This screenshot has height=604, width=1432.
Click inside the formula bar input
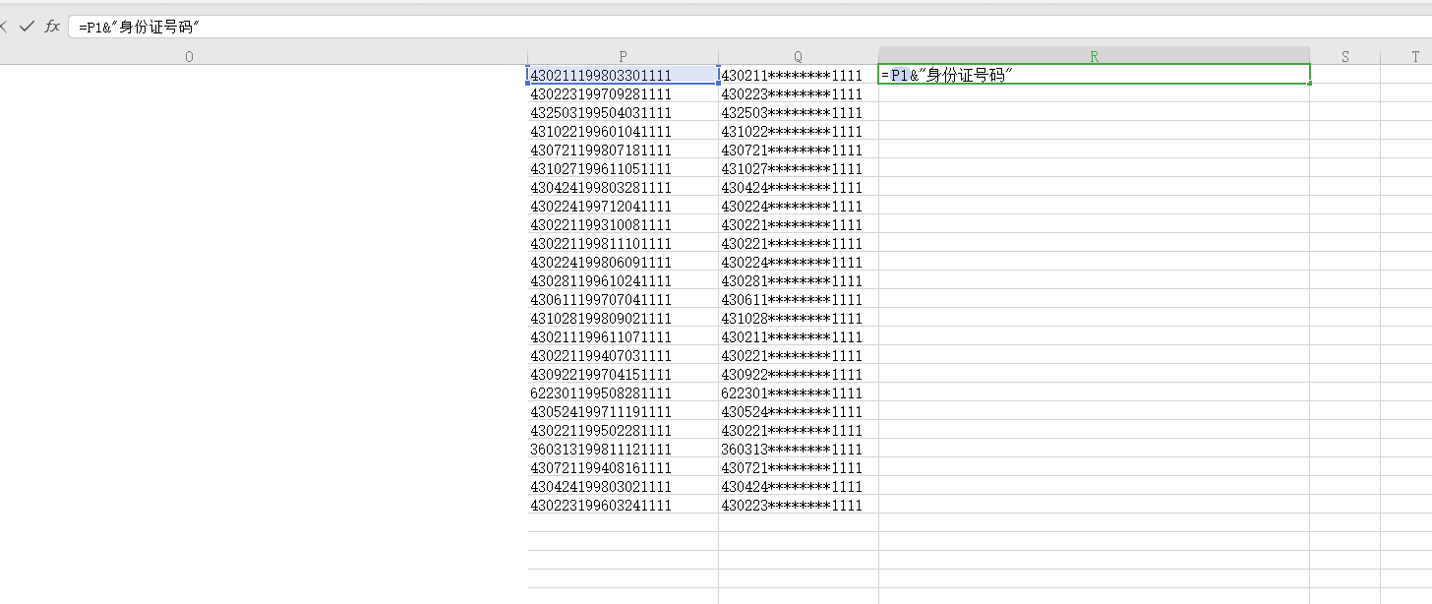749,28
